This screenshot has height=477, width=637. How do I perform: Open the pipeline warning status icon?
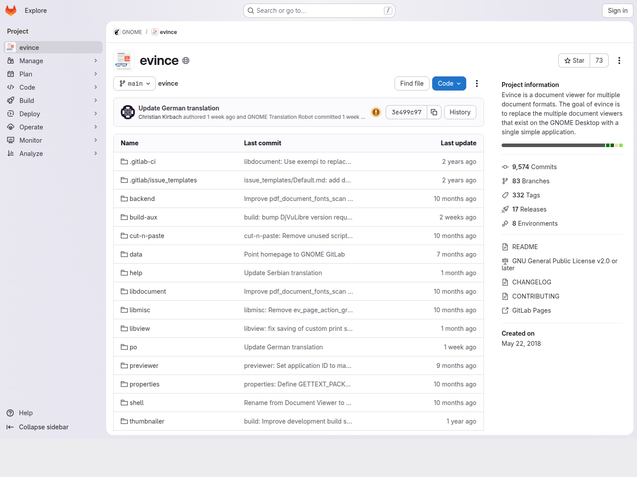pos(376,112)
